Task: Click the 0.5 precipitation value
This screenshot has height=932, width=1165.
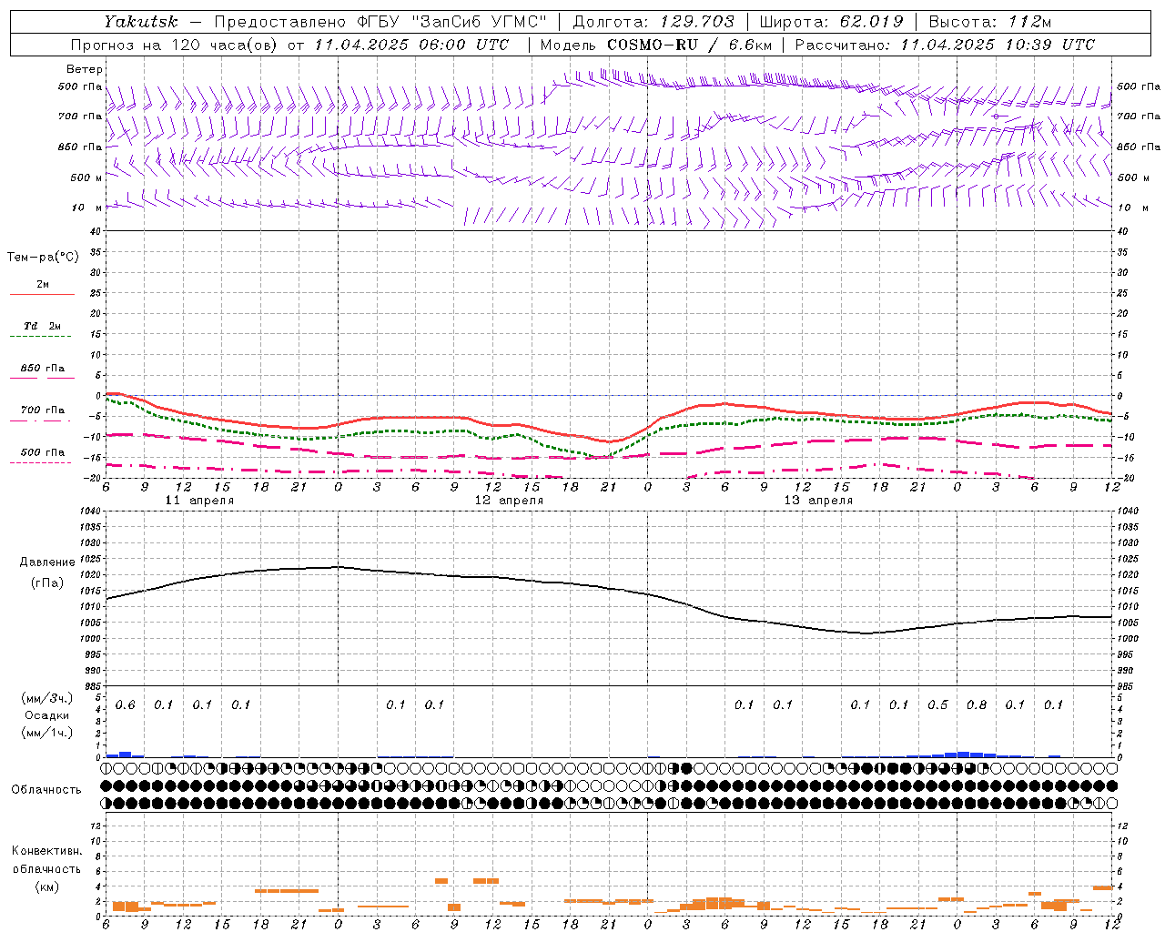Action: pyautogui.click(x=937, y=705)
